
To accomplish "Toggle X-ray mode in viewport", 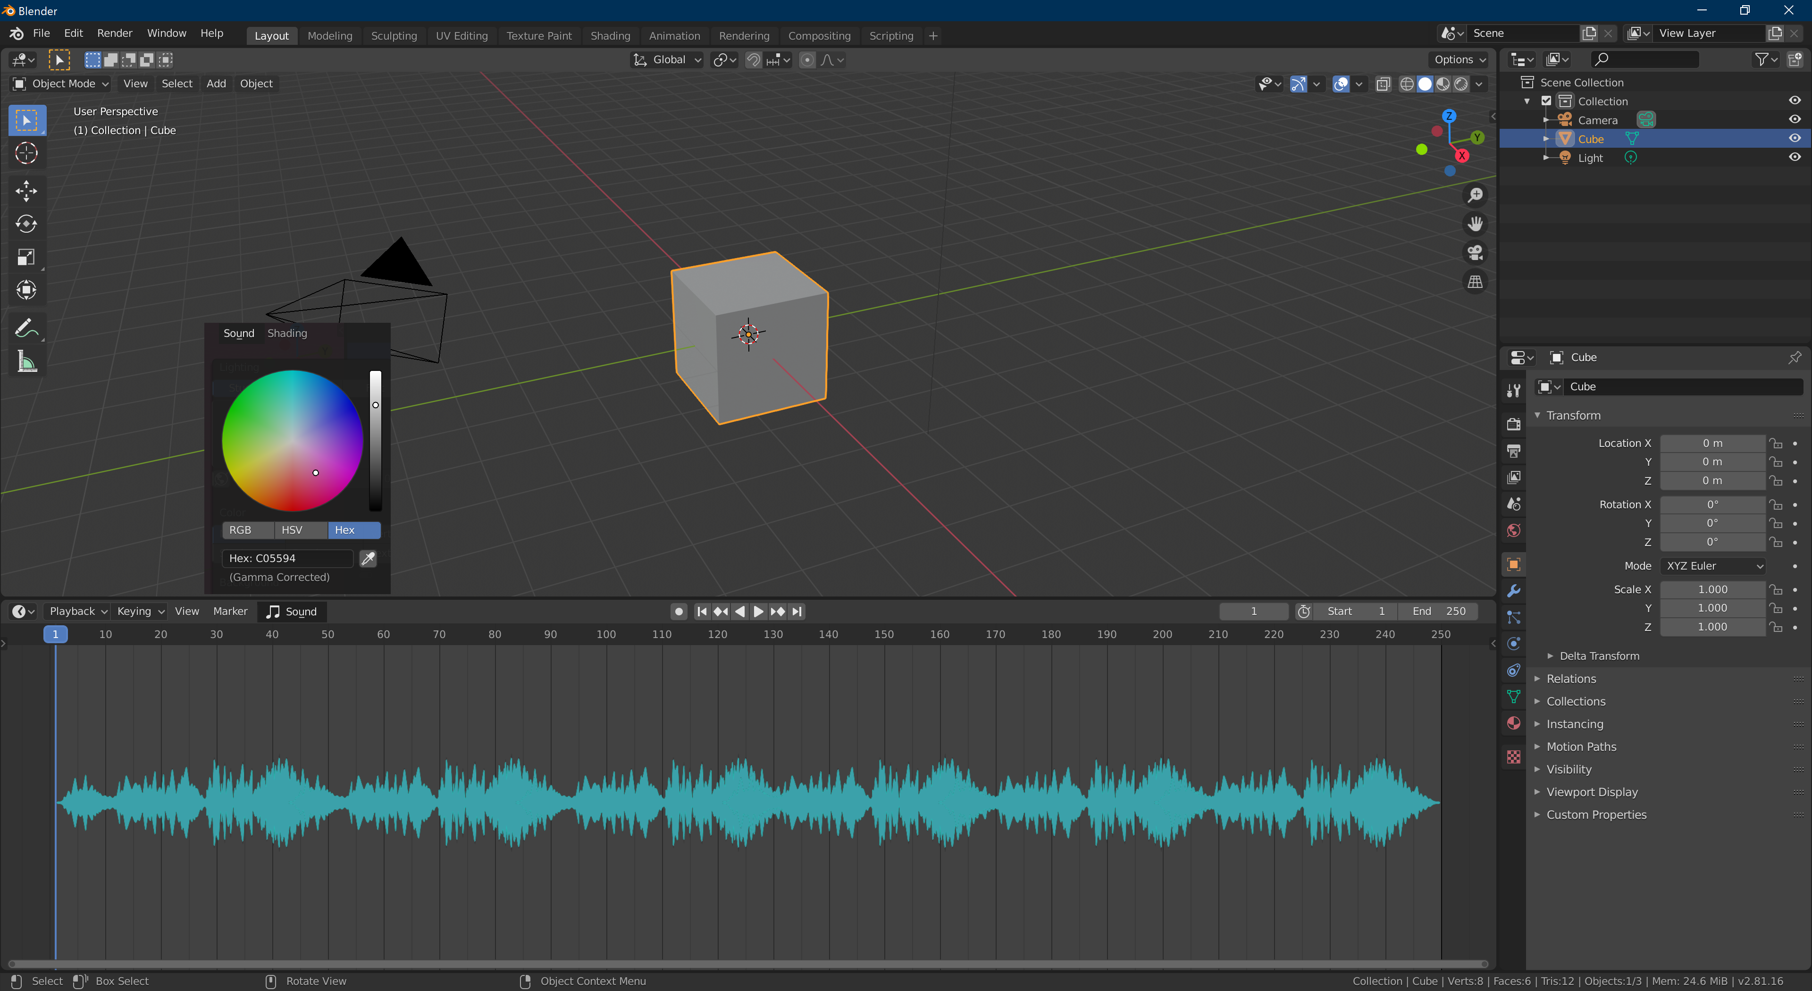I will coord(1383,84).
